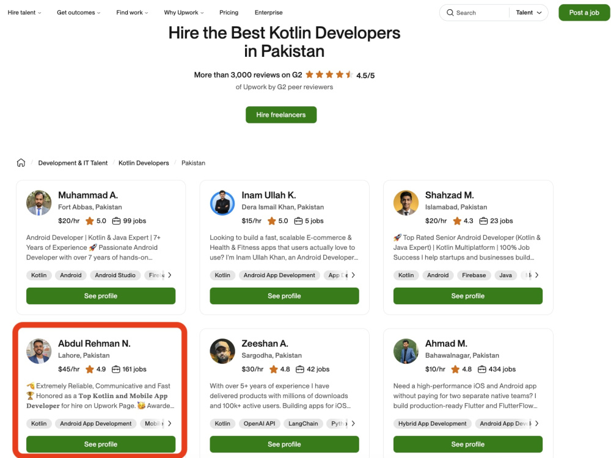Open Ahmad M.'s profile photo
This screenshot has width=611, height=458.
pos(406,351)
